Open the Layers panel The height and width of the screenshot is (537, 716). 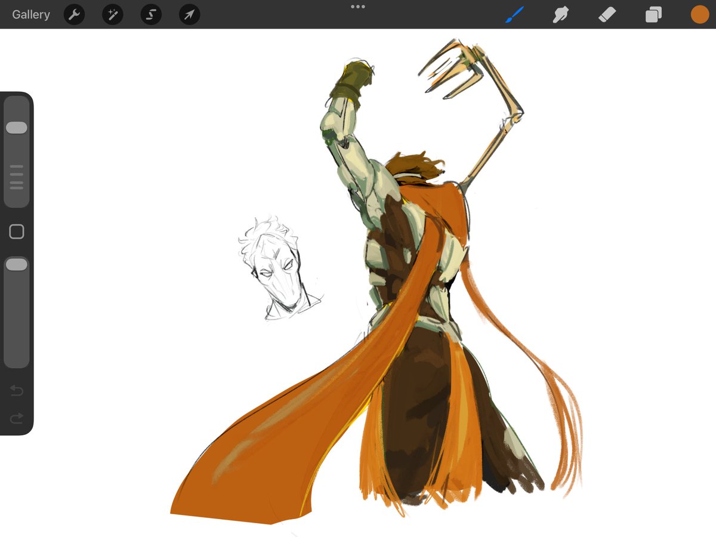click(x=653, y=14)
